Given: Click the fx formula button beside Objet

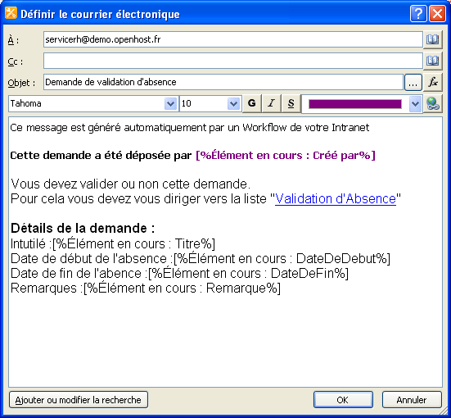Looking at the screenshot, I should (433, 83).
